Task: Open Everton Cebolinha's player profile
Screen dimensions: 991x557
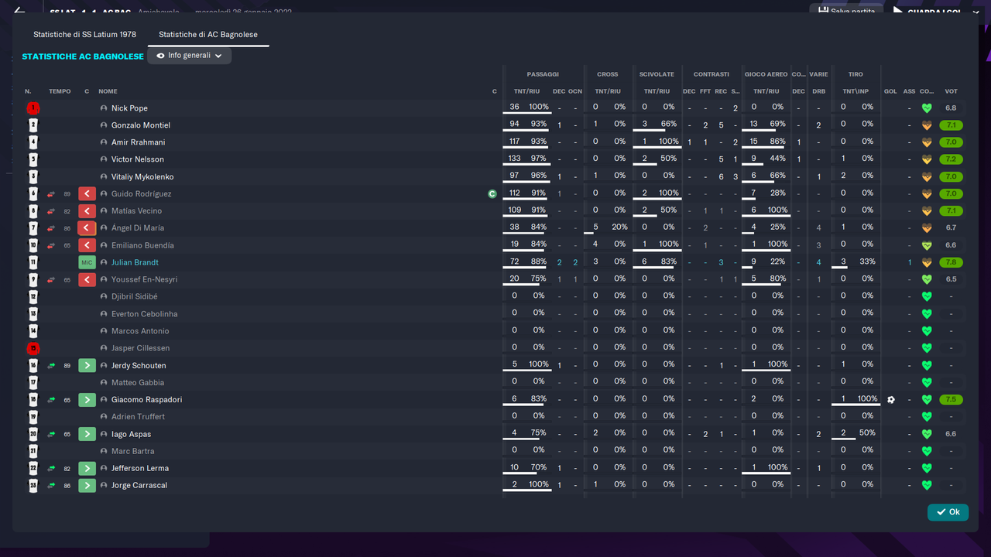Action: (x=144, y=313)
